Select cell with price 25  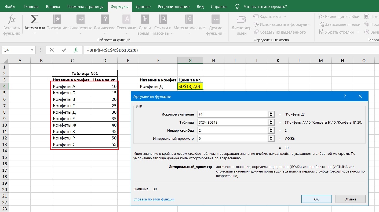click(105, 106)
